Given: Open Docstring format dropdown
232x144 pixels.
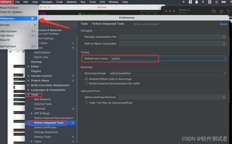Looking at the screenshot, I should click(168, 73).
